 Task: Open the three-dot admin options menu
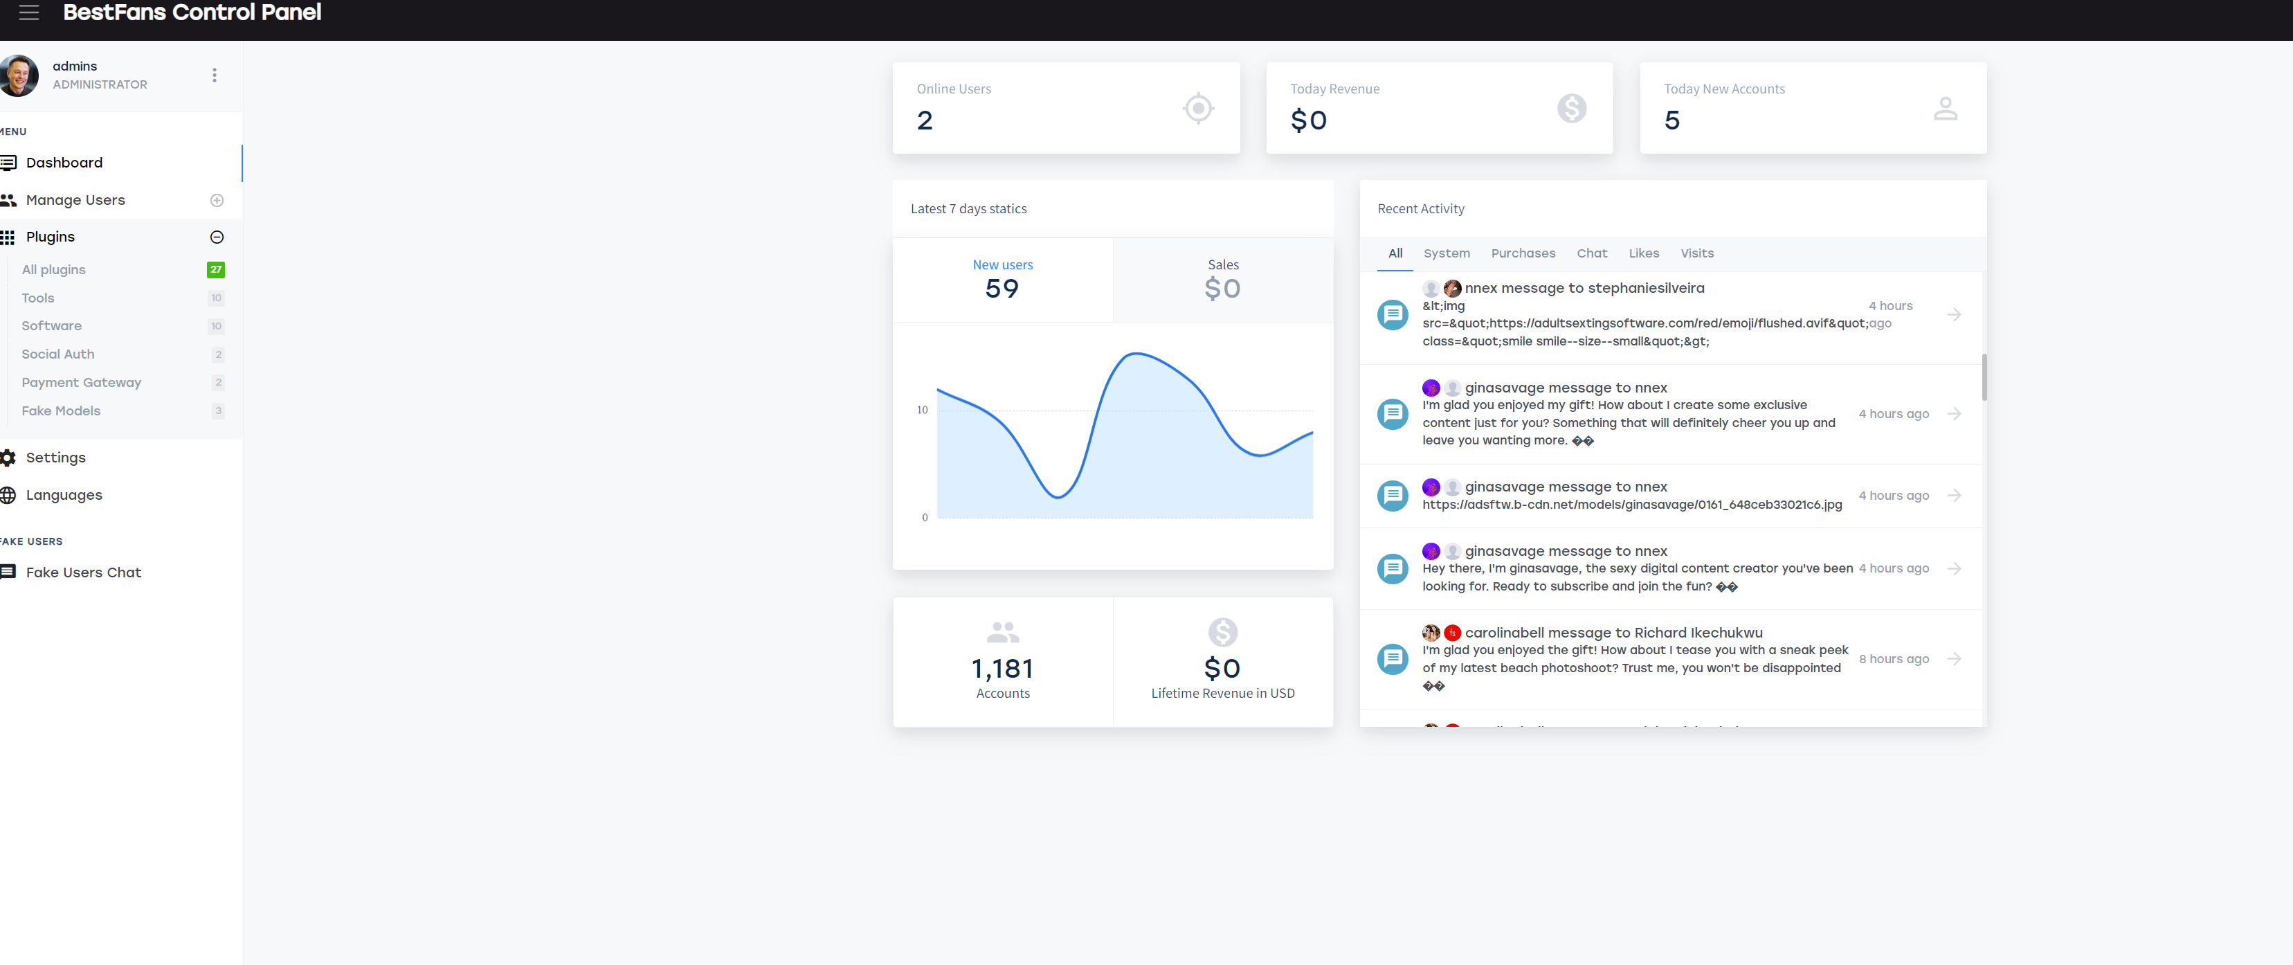pos(215,75)
